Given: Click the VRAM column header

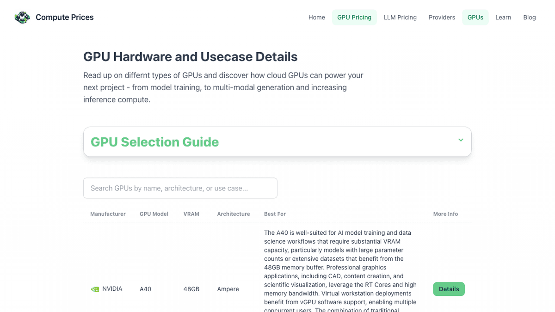Looking at the screenshot, I should [x=191, y=214].
